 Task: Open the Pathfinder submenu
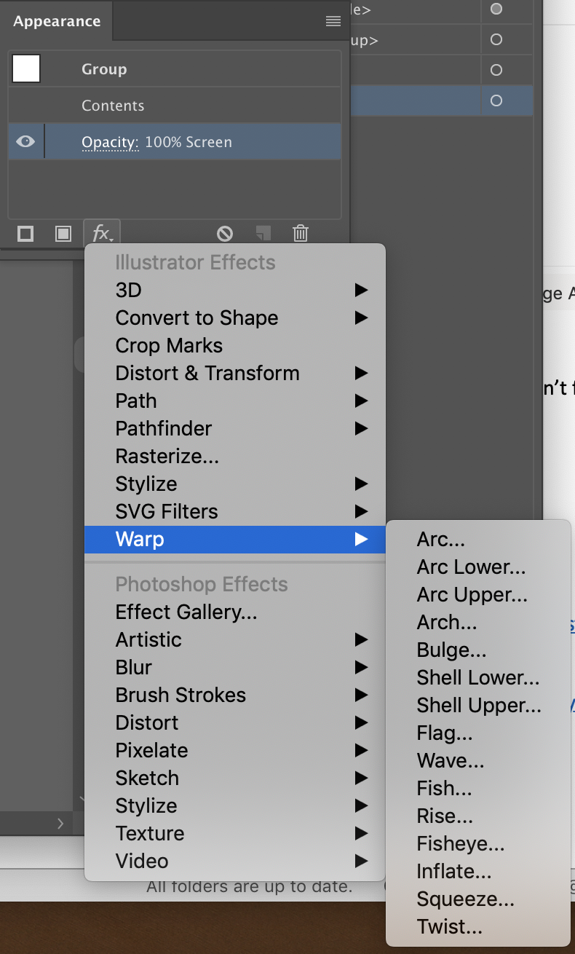pos(235,428)
